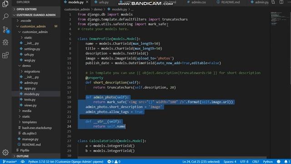Collapse the Customize Django Admin section
This screenshot has width=291, height=164.
click(36, 15)
